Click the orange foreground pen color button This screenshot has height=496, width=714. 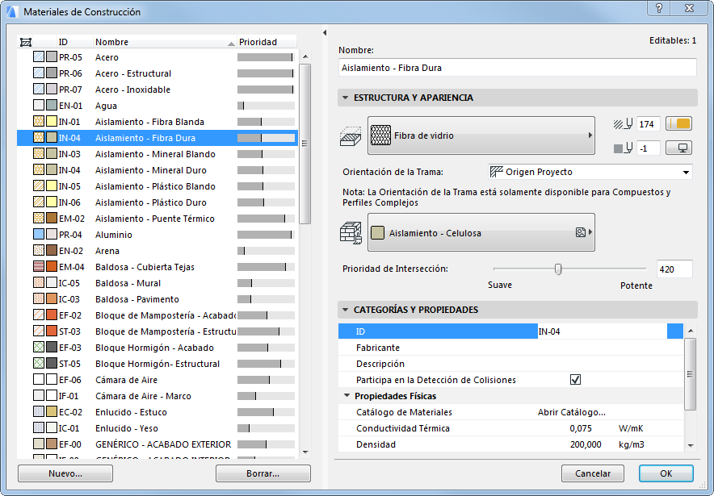(679, 123)
